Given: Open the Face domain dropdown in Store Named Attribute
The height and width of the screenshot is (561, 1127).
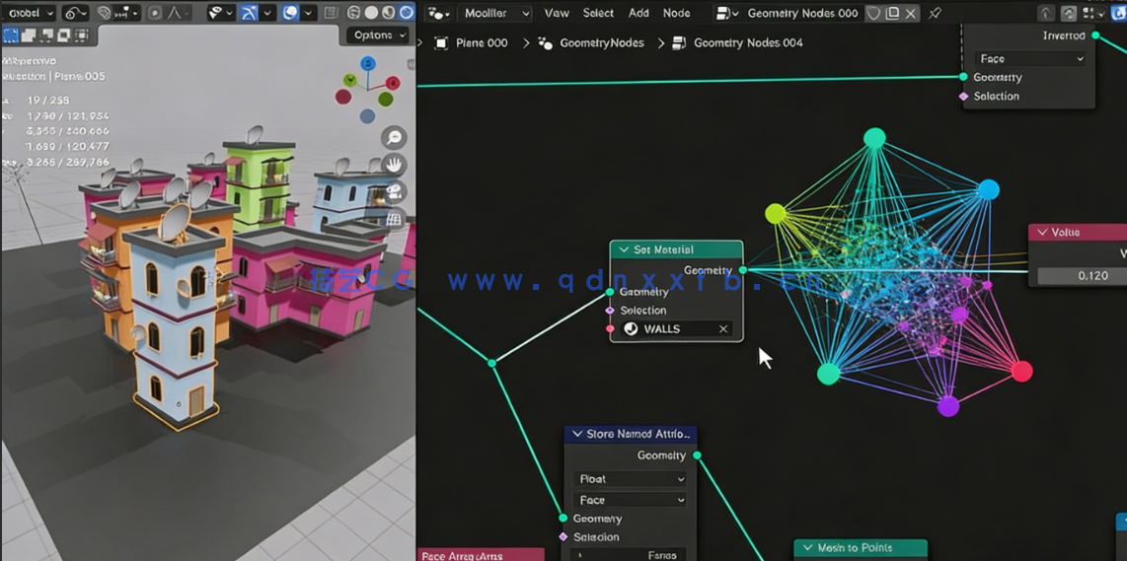Looking at the screenshot, I should 631,500.
